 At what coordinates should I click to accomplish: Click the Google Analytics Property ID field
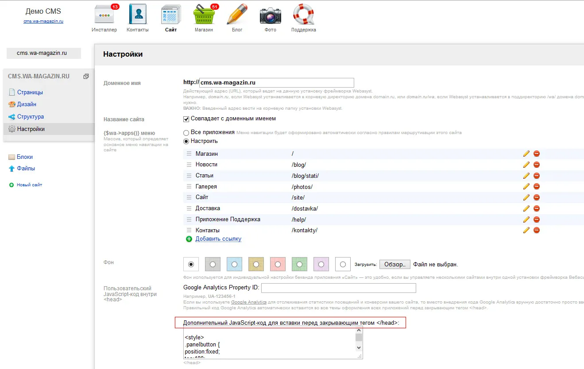(338, 288)
